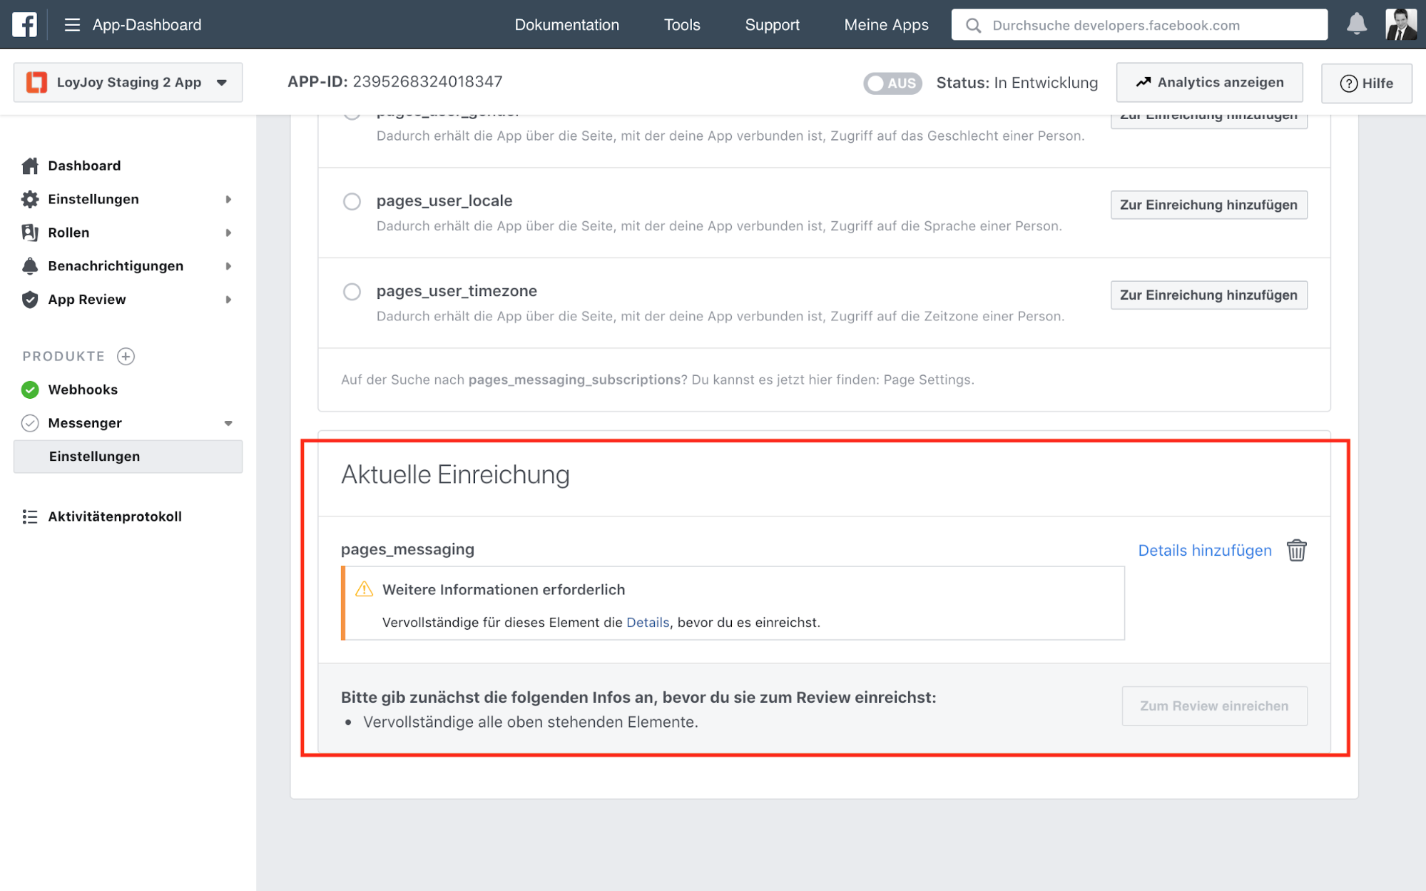Open the Dokumentation menu item

pyautogui.click(x=566, y=25)
